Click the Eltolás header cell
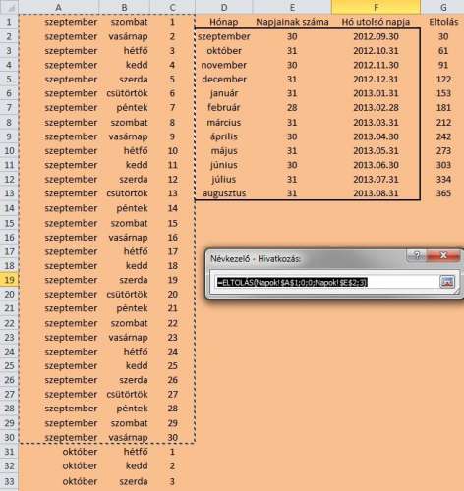The height and width of the screenshot is (491, 464). point(442,22)
